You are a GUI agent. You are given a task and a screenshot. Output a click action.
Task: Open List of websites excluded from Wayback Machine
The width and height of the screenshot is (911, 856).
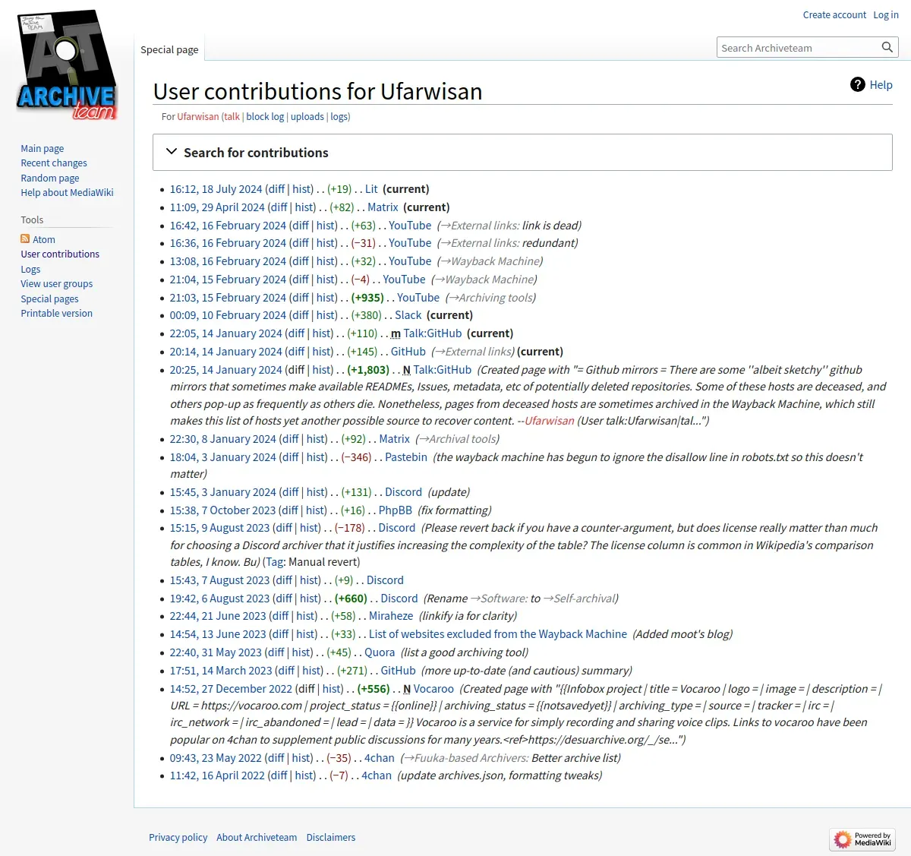pyautogui.click(x=498, y=634)
